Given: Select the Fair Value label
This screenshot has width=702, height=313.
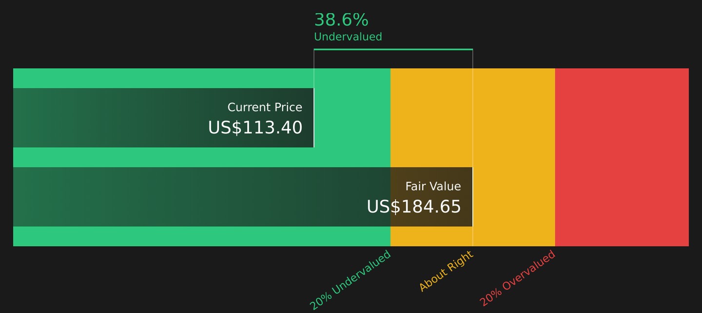Looking at the screenshot, I should coord(433,186).
